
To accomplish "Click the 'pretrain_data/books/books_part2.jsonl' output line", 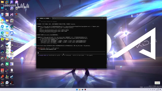I will click(53, 31).
